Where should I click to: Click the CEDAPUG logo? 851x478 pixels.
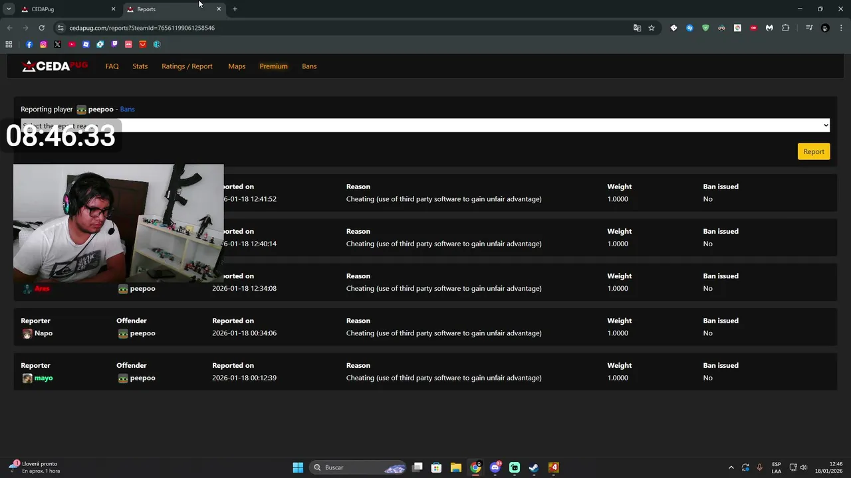[x=55, y=66]
